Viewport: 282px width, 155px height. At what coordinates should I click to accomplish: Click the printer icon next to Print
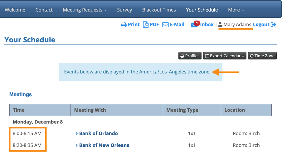[x=124, y=25]
